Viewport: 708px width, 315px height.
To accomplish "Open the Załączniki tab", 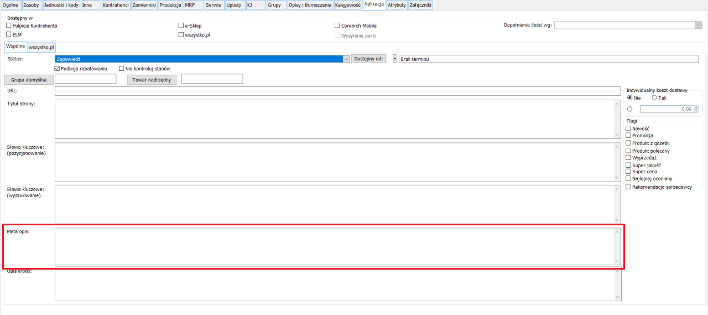I will point(420,5).
